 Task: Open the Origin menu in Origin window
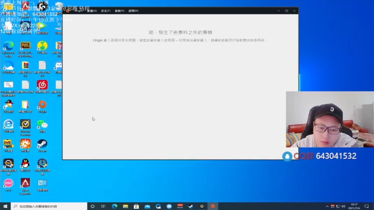[x=79, y=10]
